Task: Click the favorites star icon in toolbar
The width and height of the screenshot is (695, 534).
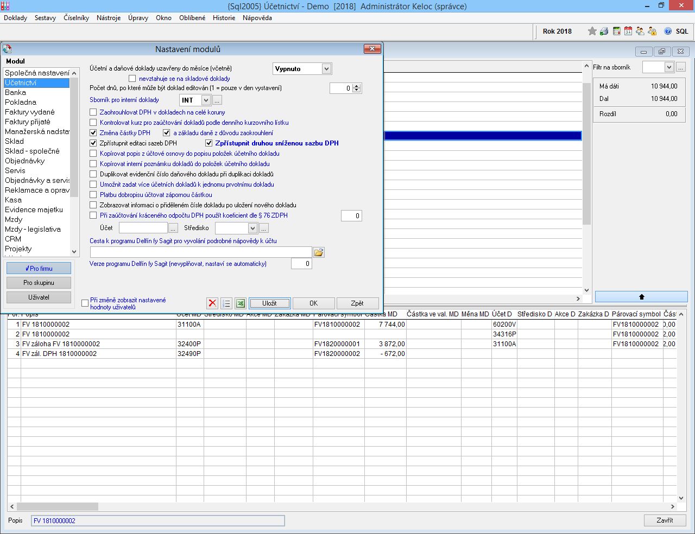Action: pos(592,31)
